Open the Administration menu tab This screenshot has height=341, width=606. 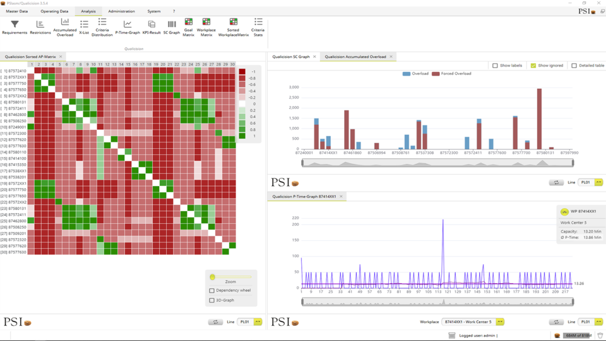pyautogui.click(x=121, y=11)
